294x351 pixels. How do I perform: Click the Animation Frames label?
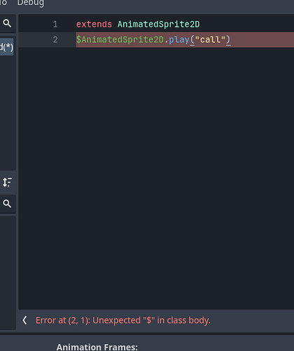97,347
